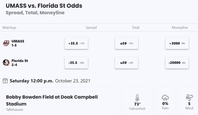Image resolution: width=198 pixels, height=115 pixels.
Task: Click the Matchup column header
Action: [x=9, y=27]
